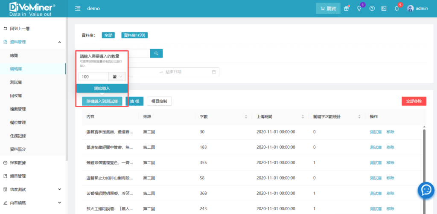Expand the 信度測試 sidebar section

coord(59,189)
